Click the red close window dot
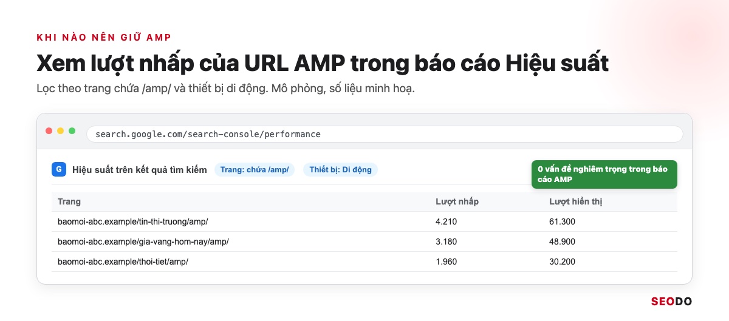Image resolution: width=729 pixels, height=321 pixels. pos(49,131)
